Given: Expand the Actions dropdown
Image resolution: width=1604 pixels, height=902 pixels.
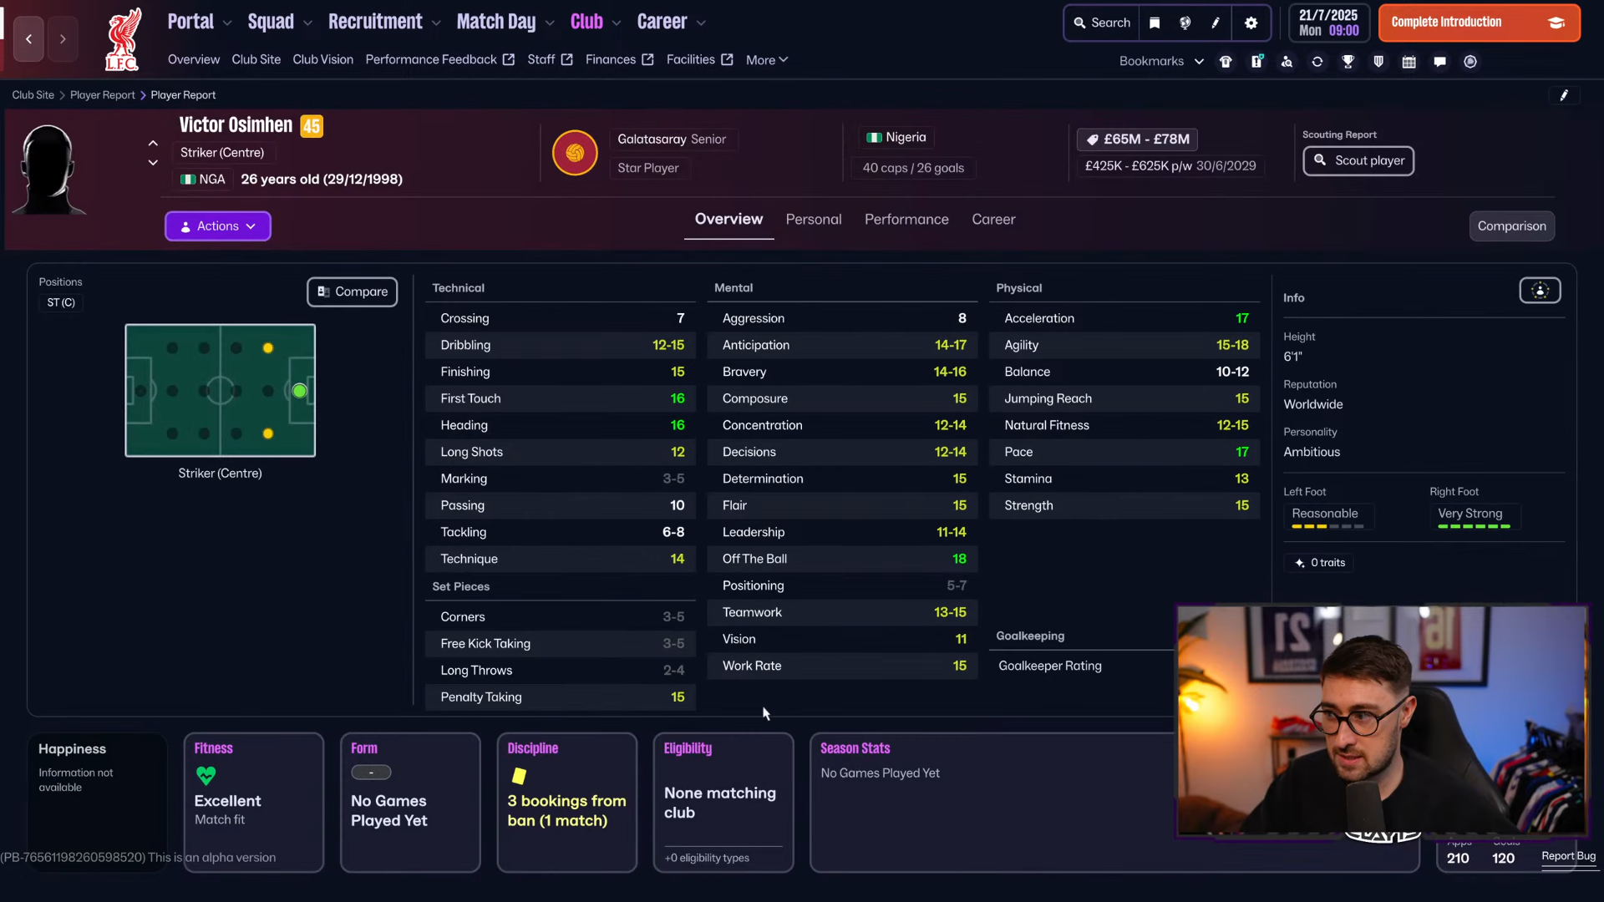Looking at the screenshot, I should [x=218, y=226].
